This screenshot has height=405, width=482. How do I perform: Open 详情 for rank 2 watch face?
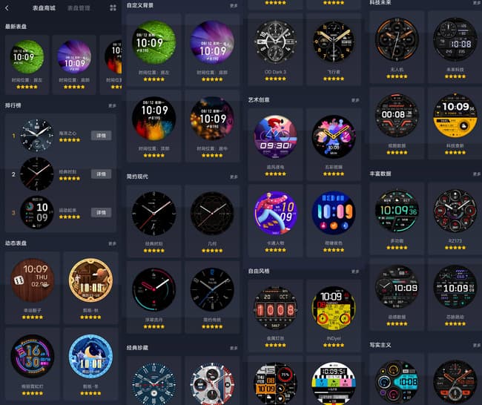click(x=101, y=174)
